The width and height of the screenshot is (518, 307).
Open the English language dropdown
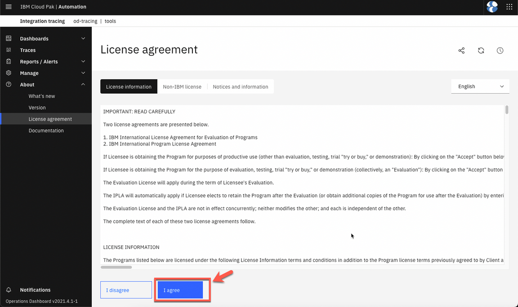point(480,86)
